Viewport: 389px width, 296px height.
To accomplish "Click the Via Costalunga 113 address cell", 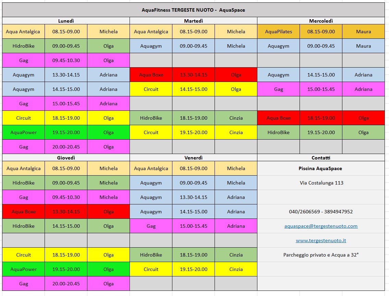I will [x=321, y=183].
